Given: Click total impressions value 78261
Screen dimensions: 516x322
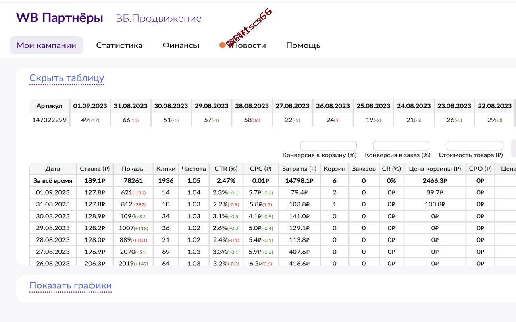Looking at the screenshot, I should coord(133,181).
